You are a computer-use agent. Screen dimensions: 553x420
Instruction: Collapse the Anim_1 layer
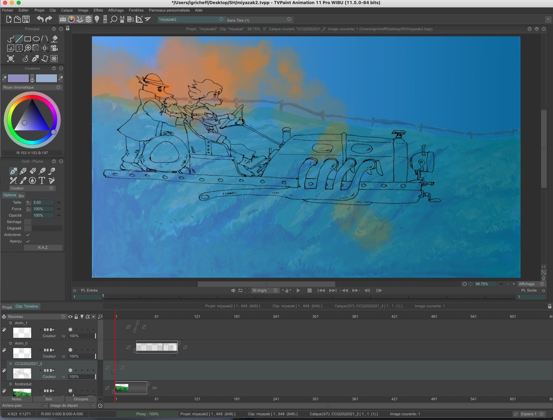[11, 323]
